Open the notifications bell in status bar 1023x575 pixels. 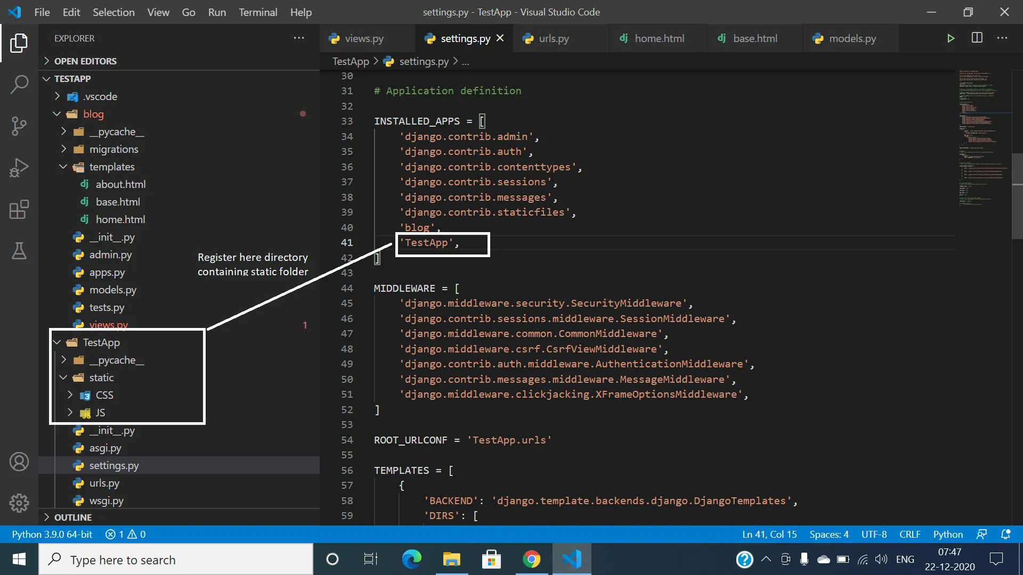coord(1005,534)
